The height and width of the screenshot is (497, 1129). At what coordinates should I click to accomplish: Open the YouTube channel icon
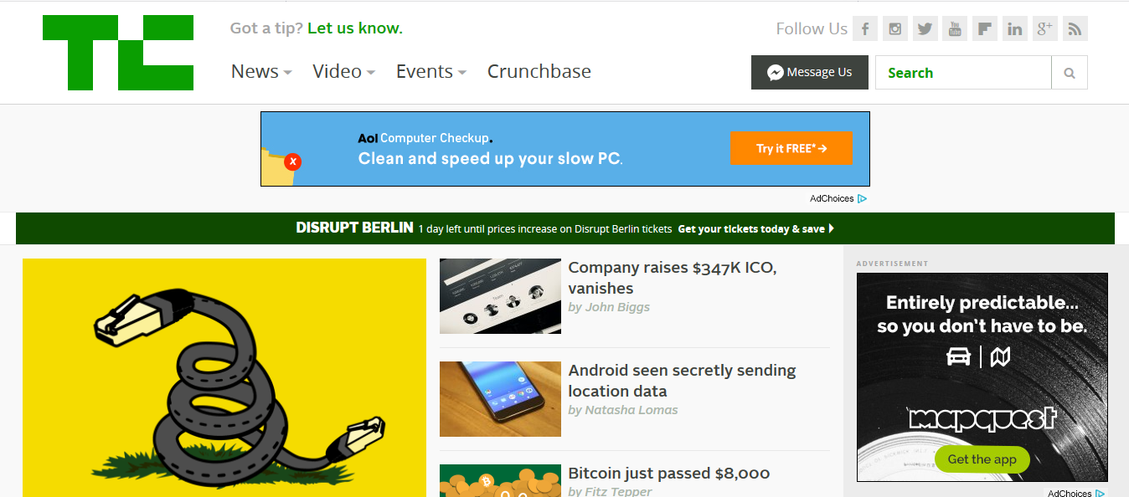(x=955, y=28)
